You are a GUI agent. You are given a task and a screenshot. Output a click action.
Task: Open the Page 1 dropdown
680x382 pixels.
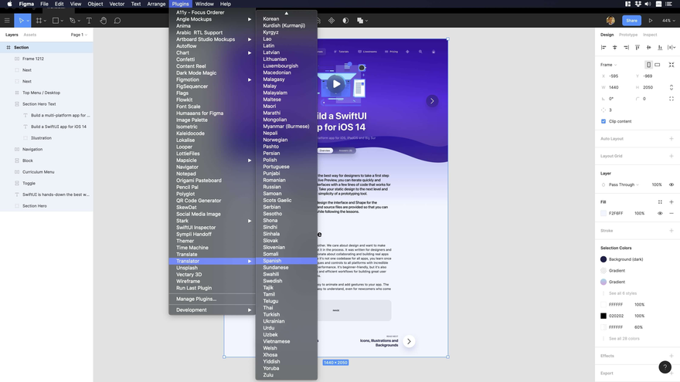point(79,35)
